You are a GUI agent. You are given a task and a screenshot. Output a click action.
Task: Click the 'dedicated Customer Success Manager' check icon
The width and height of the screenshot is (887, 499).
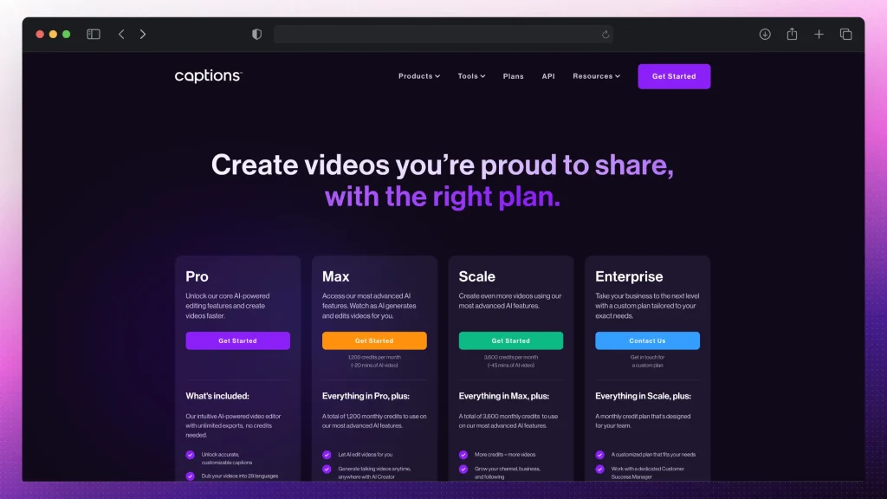click(x=599, y=469)
